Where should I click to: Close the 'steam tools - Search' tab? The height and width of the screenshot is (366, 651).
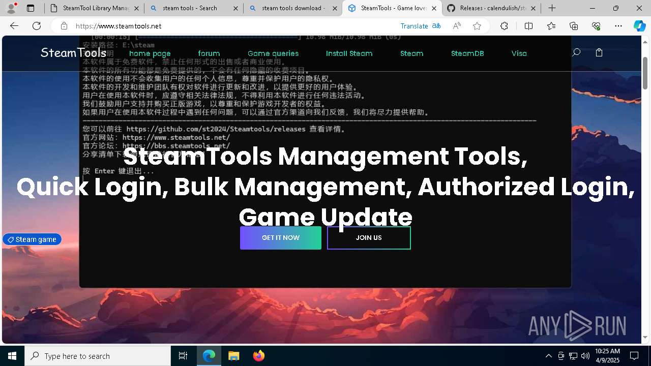[x=235, y=8]
